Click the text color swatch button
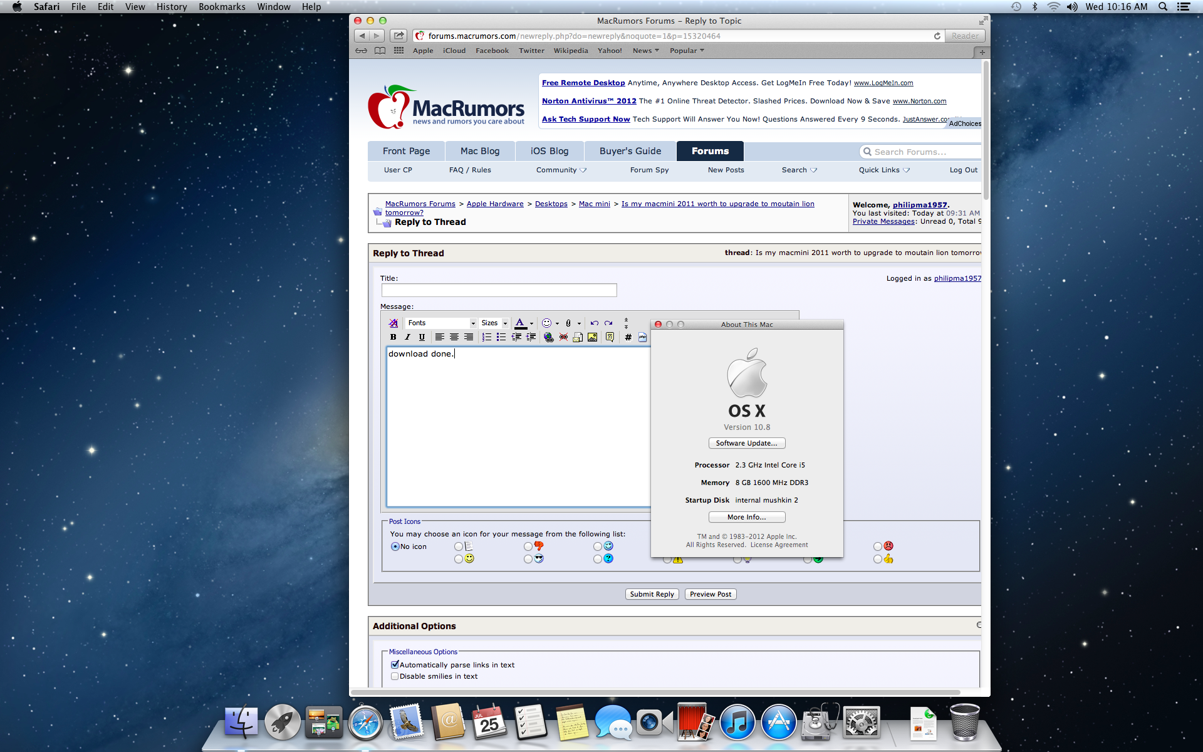1203x752 pixels. pyautogui.click(x=520, y=323)
